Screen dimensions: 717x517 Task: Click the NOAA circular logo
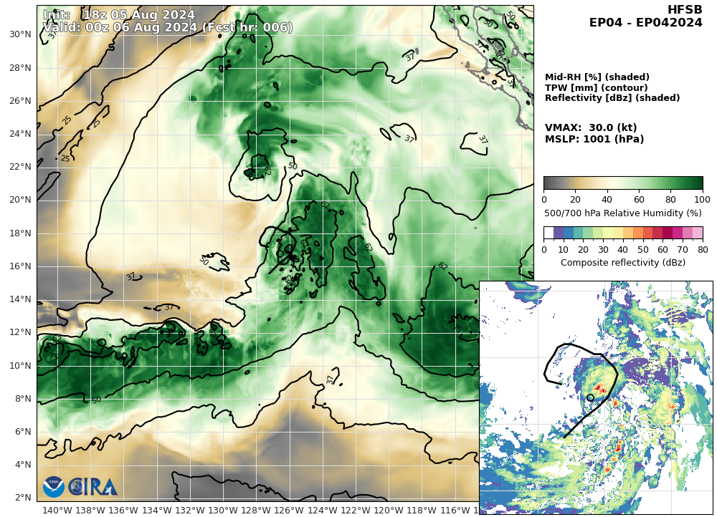click(x=54, y=487)
